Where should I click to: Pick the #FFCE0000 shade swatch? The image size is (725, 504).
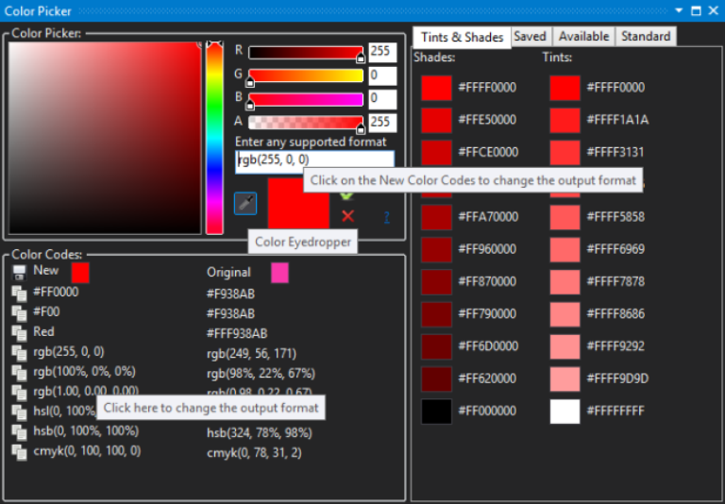click(436, 153)
